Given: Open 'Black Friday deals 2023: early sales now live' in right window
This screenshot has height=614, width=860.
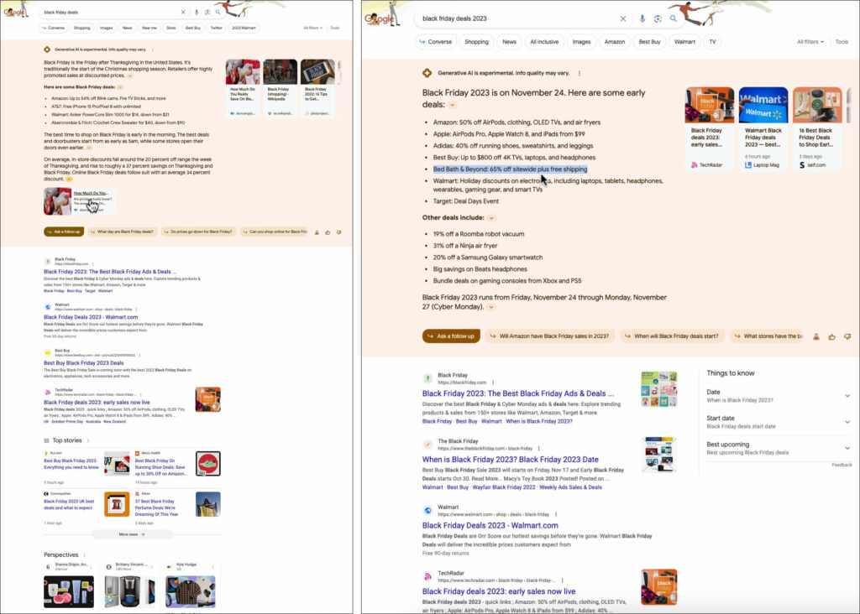Looking at the screenshot, I should (x=499, y=591).
